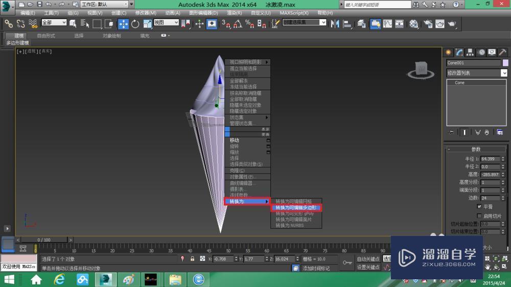Click the Align tool icon

[347, 24]
